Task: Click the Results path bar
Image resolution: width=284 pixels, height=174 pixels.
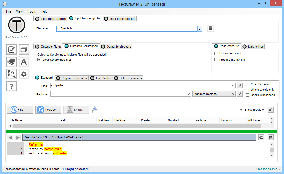Action: pos(139,137)
